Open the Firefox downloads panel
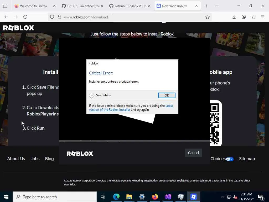 234,17
